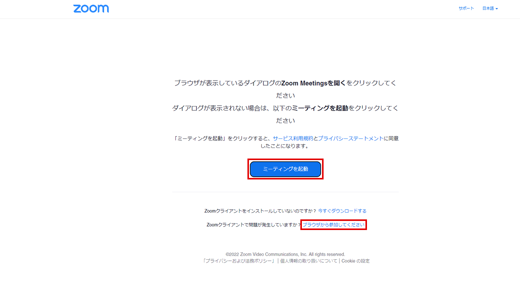Open the 日本語 language dropdown

pos(490,8)
